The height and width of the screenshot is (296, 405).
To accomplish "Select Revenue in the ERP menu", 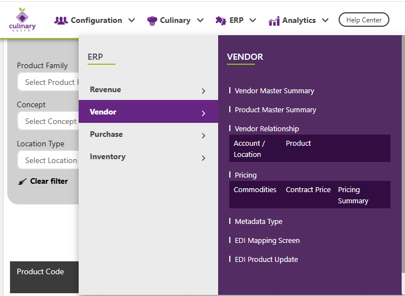I will pos(148,90).
